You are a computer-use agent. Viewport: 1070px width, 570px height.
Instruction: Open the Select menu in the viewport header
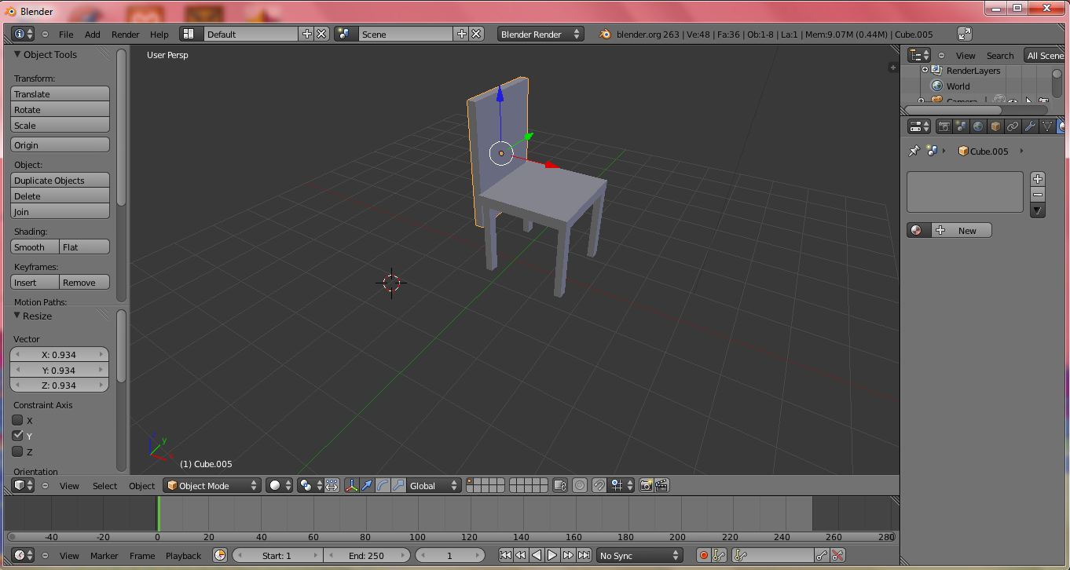pyautogui.click(x=104, y=486)
